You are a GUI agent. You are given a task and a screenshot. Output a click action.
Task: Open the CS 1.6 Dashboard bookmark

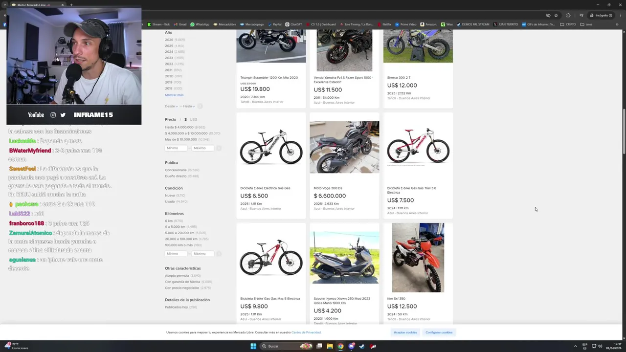point(321,24)
